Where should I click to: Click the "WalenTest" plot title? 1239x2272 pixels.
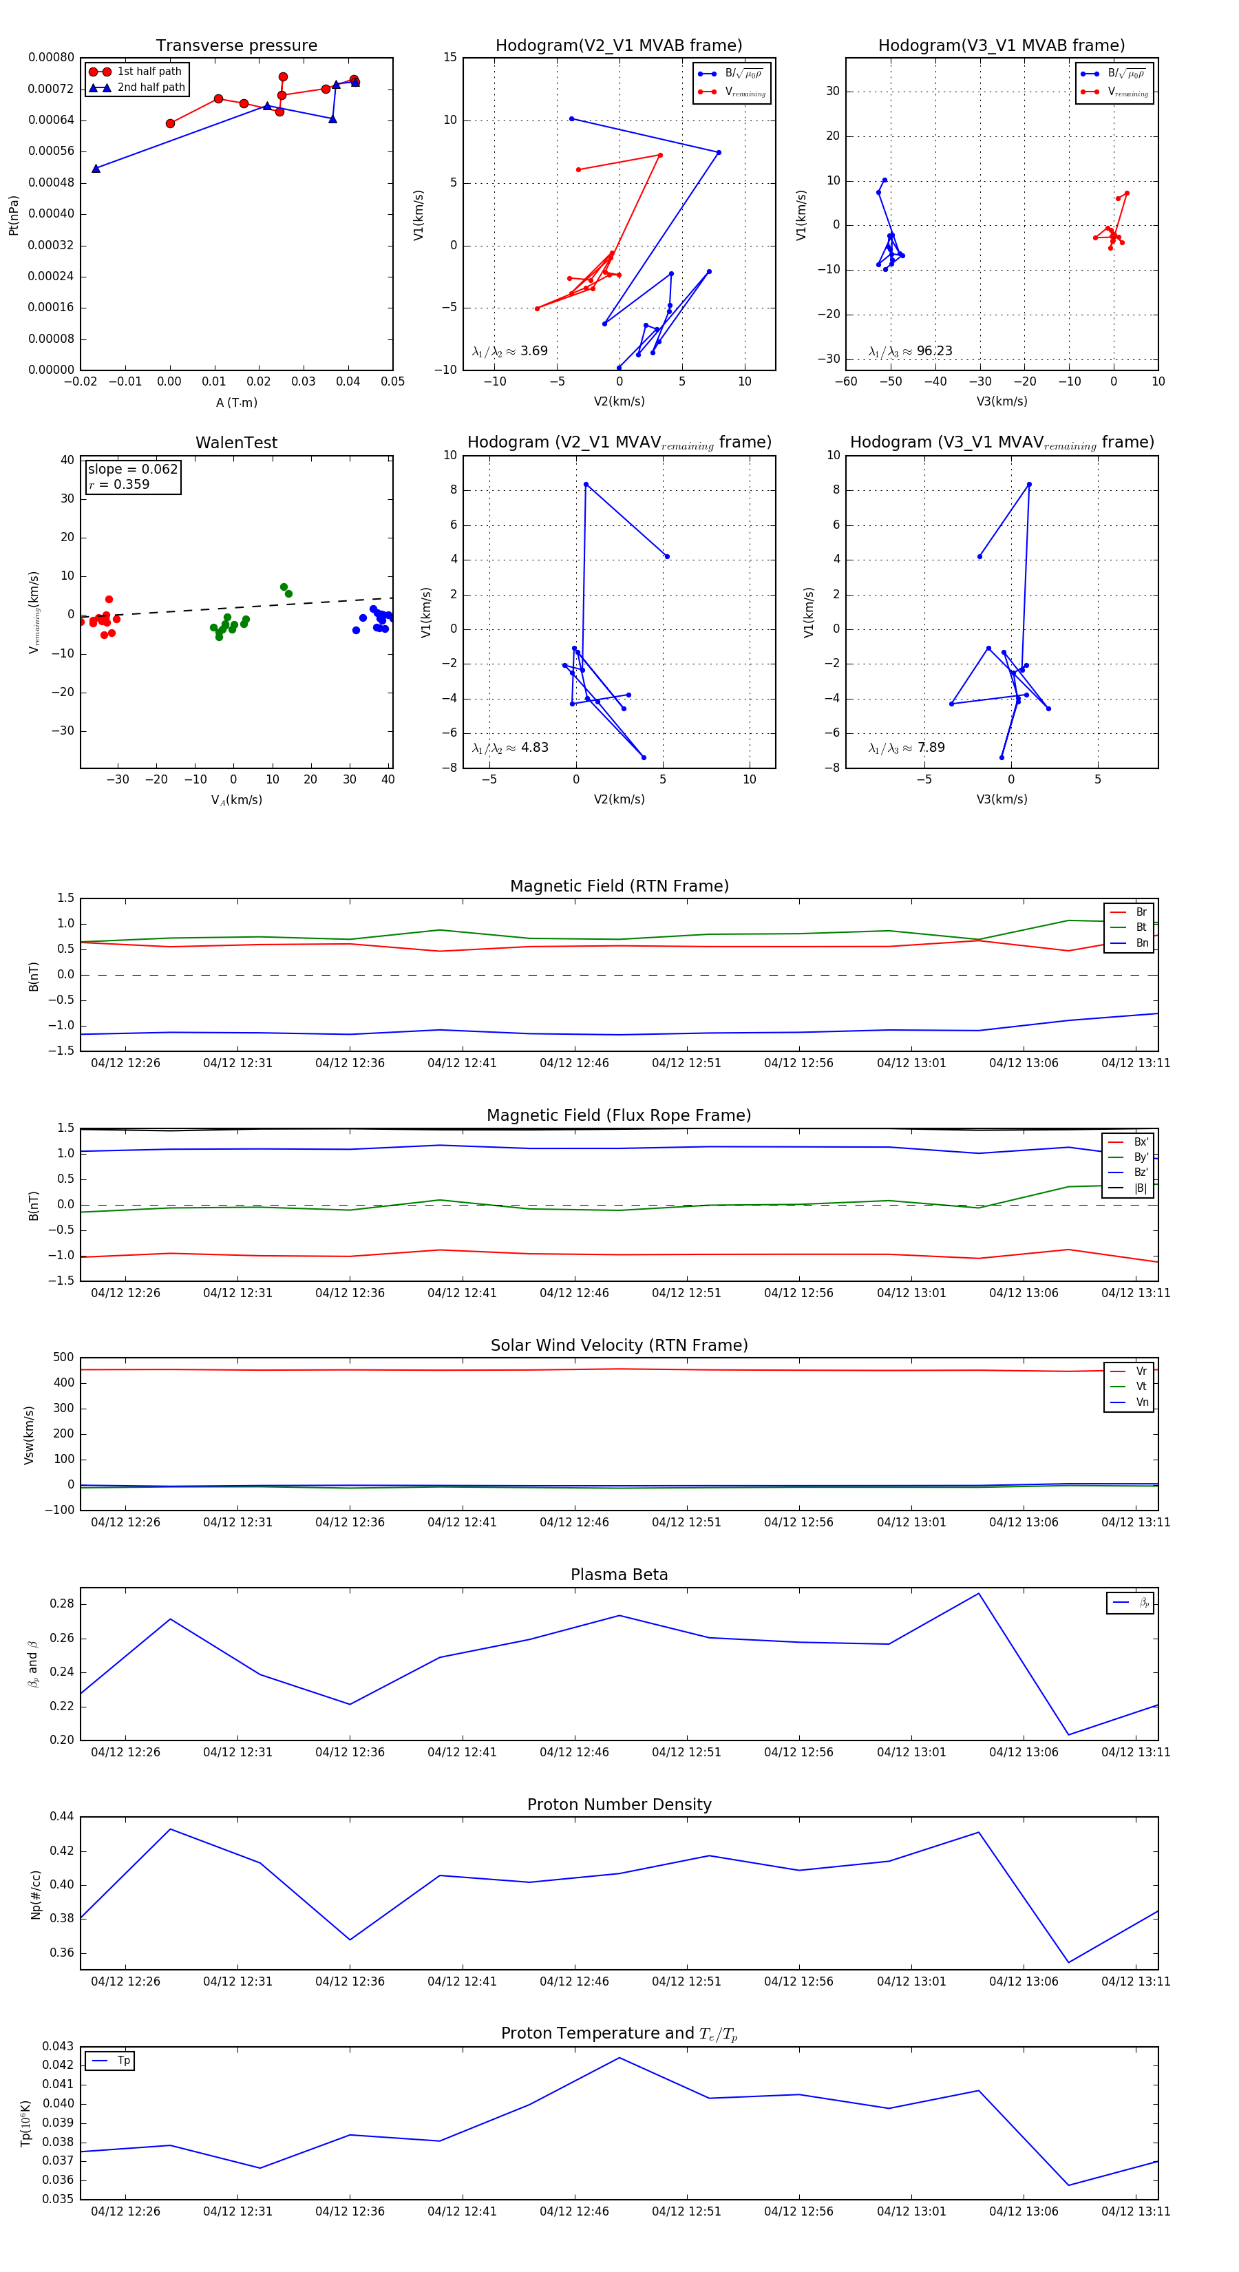tap(236, 443)
